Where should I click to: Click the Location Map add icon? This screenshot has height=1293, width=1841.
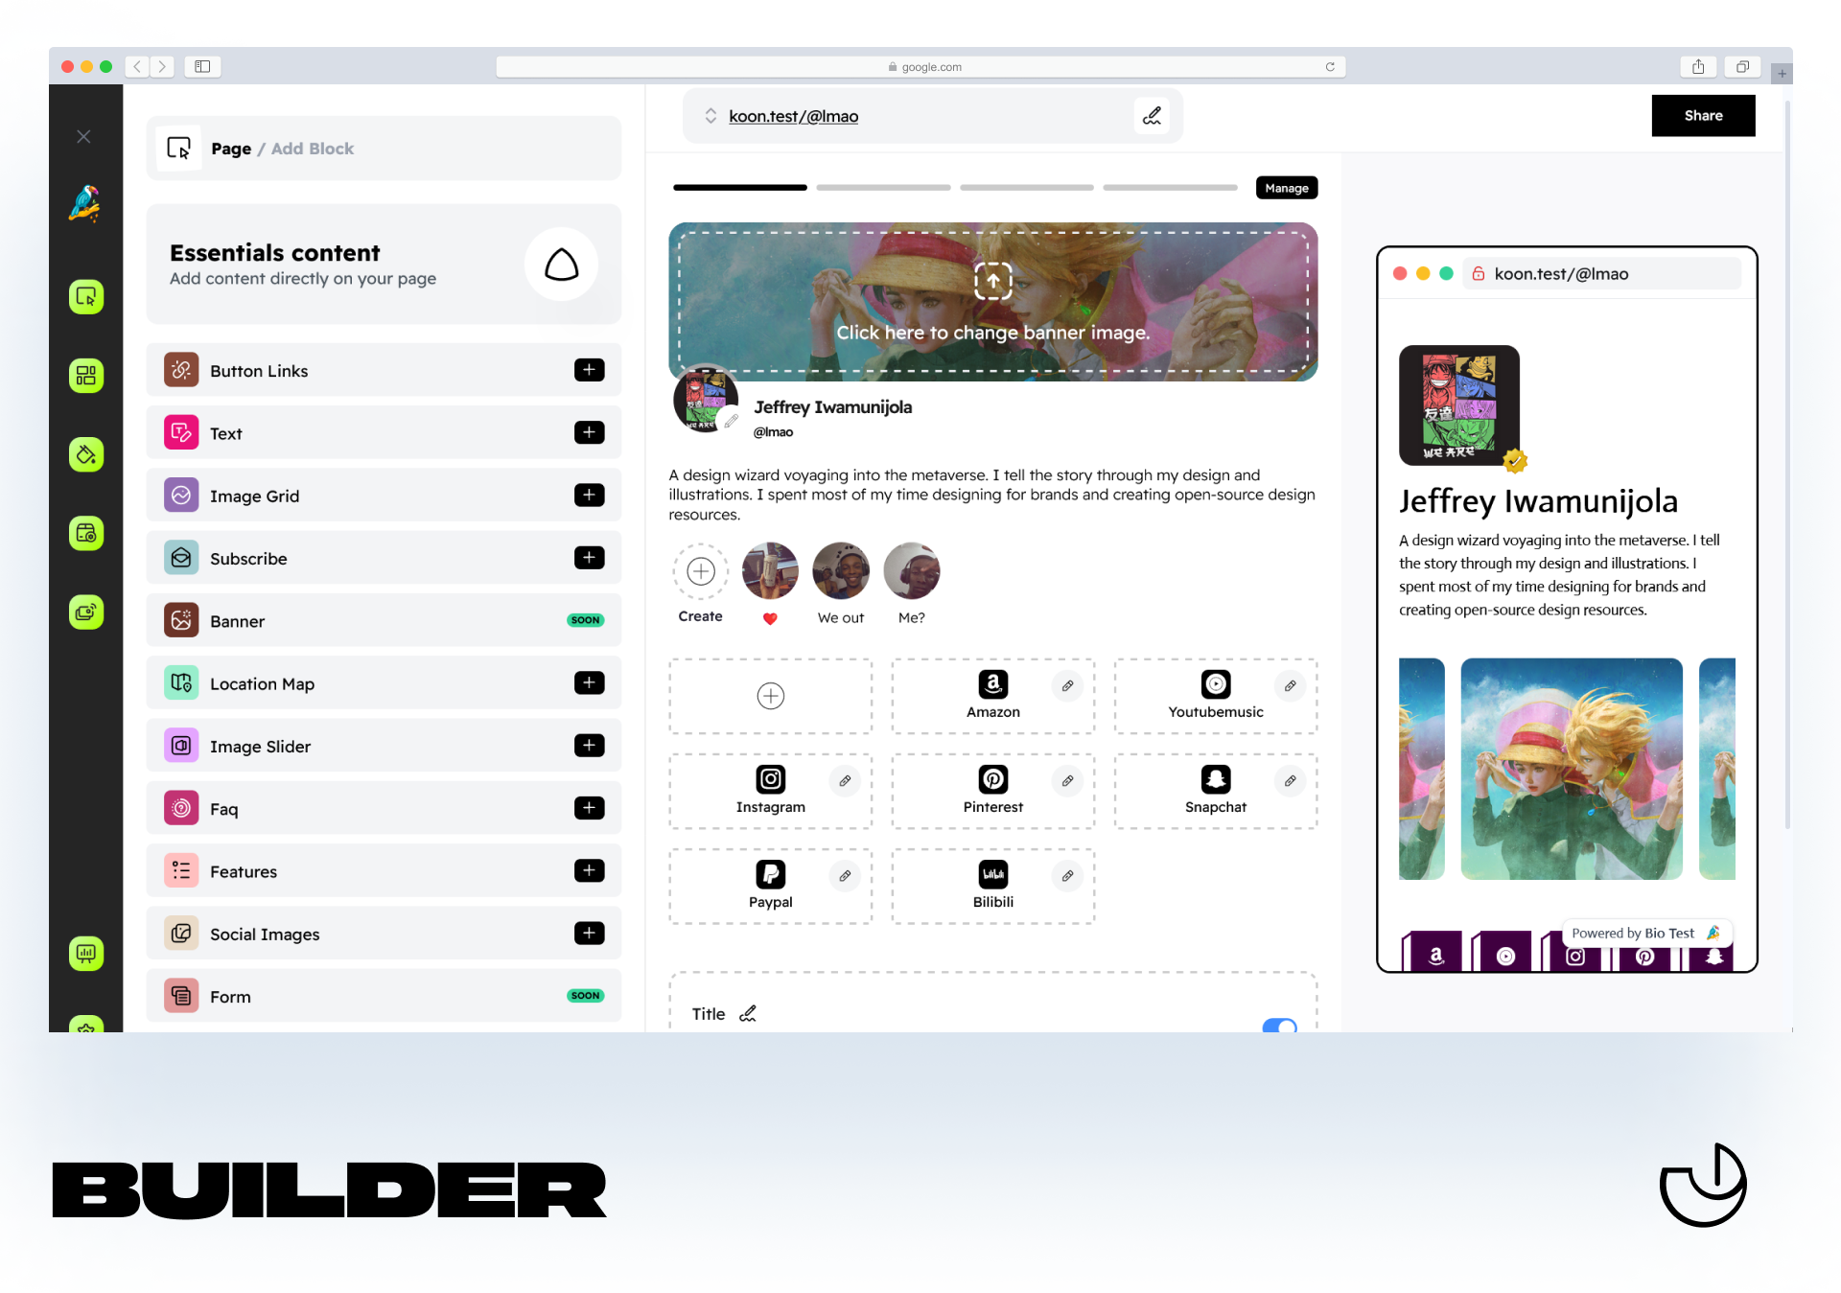pos(590,682)
